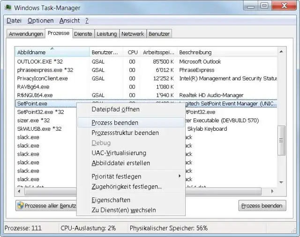Click the shield icon on the all-users button

pyautogui.click(x=21, y=205)
